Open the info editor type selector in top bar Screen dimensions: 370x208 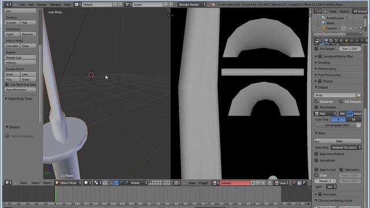[8, 5]
